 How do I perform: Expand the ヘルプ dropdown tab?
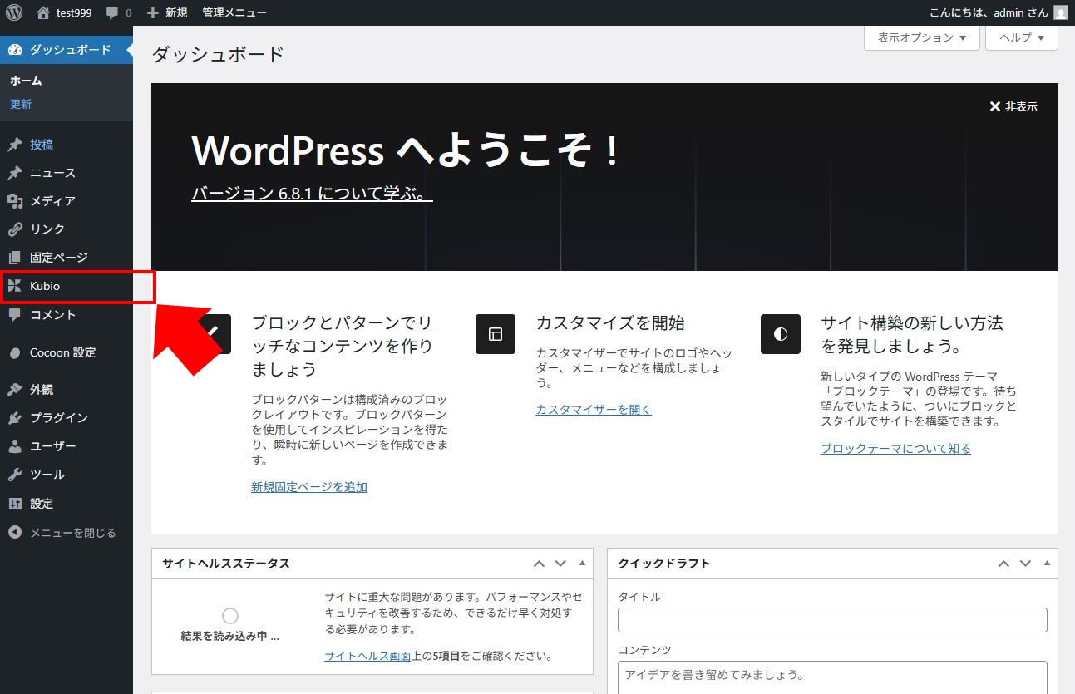click(1022, 37)
